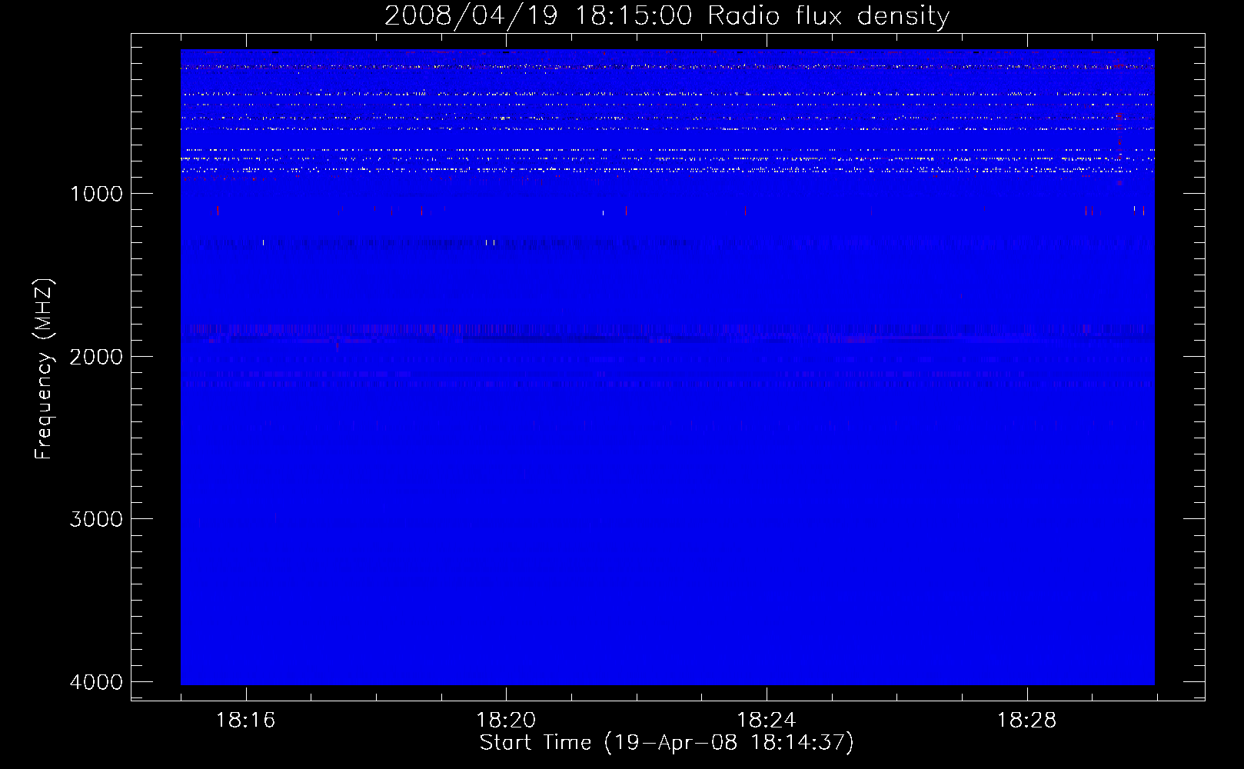Click the 2000 frequency tick label
The image size is (1244, 769).
[x=96, y=357]
